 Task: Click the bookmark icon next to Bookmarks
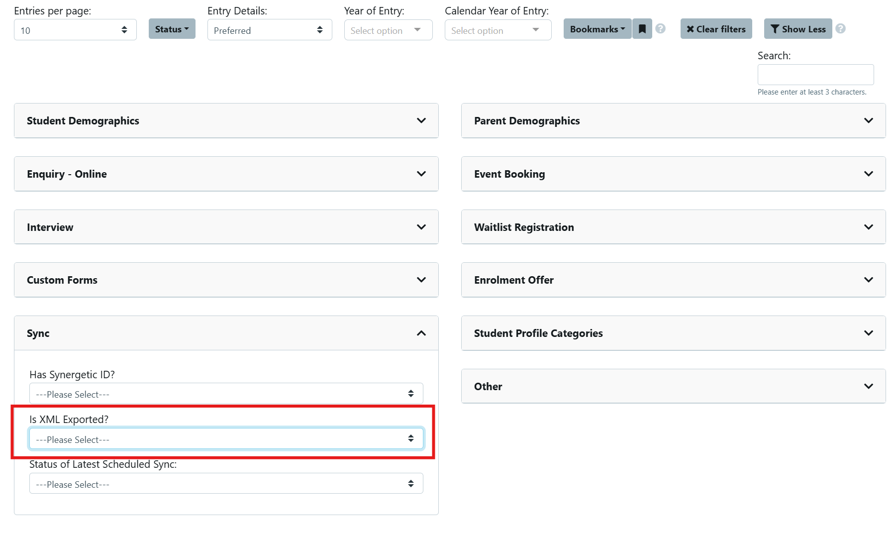(x=642, y=28)
